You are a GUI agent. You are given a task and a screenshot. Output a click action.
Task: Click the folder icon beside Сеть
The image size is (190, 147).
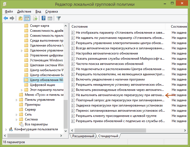coord(21,114)
